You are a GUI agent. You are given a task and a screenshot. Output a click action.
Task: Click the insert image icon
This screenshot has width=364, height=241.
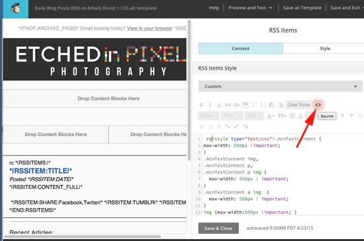[246, 105]
